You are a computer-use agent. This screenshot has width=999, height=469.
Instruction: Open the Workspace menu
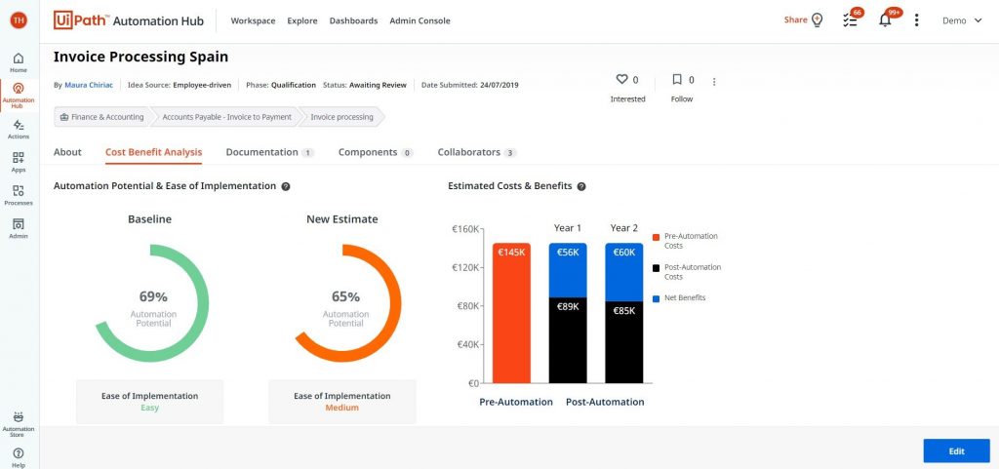pos(253,20)
